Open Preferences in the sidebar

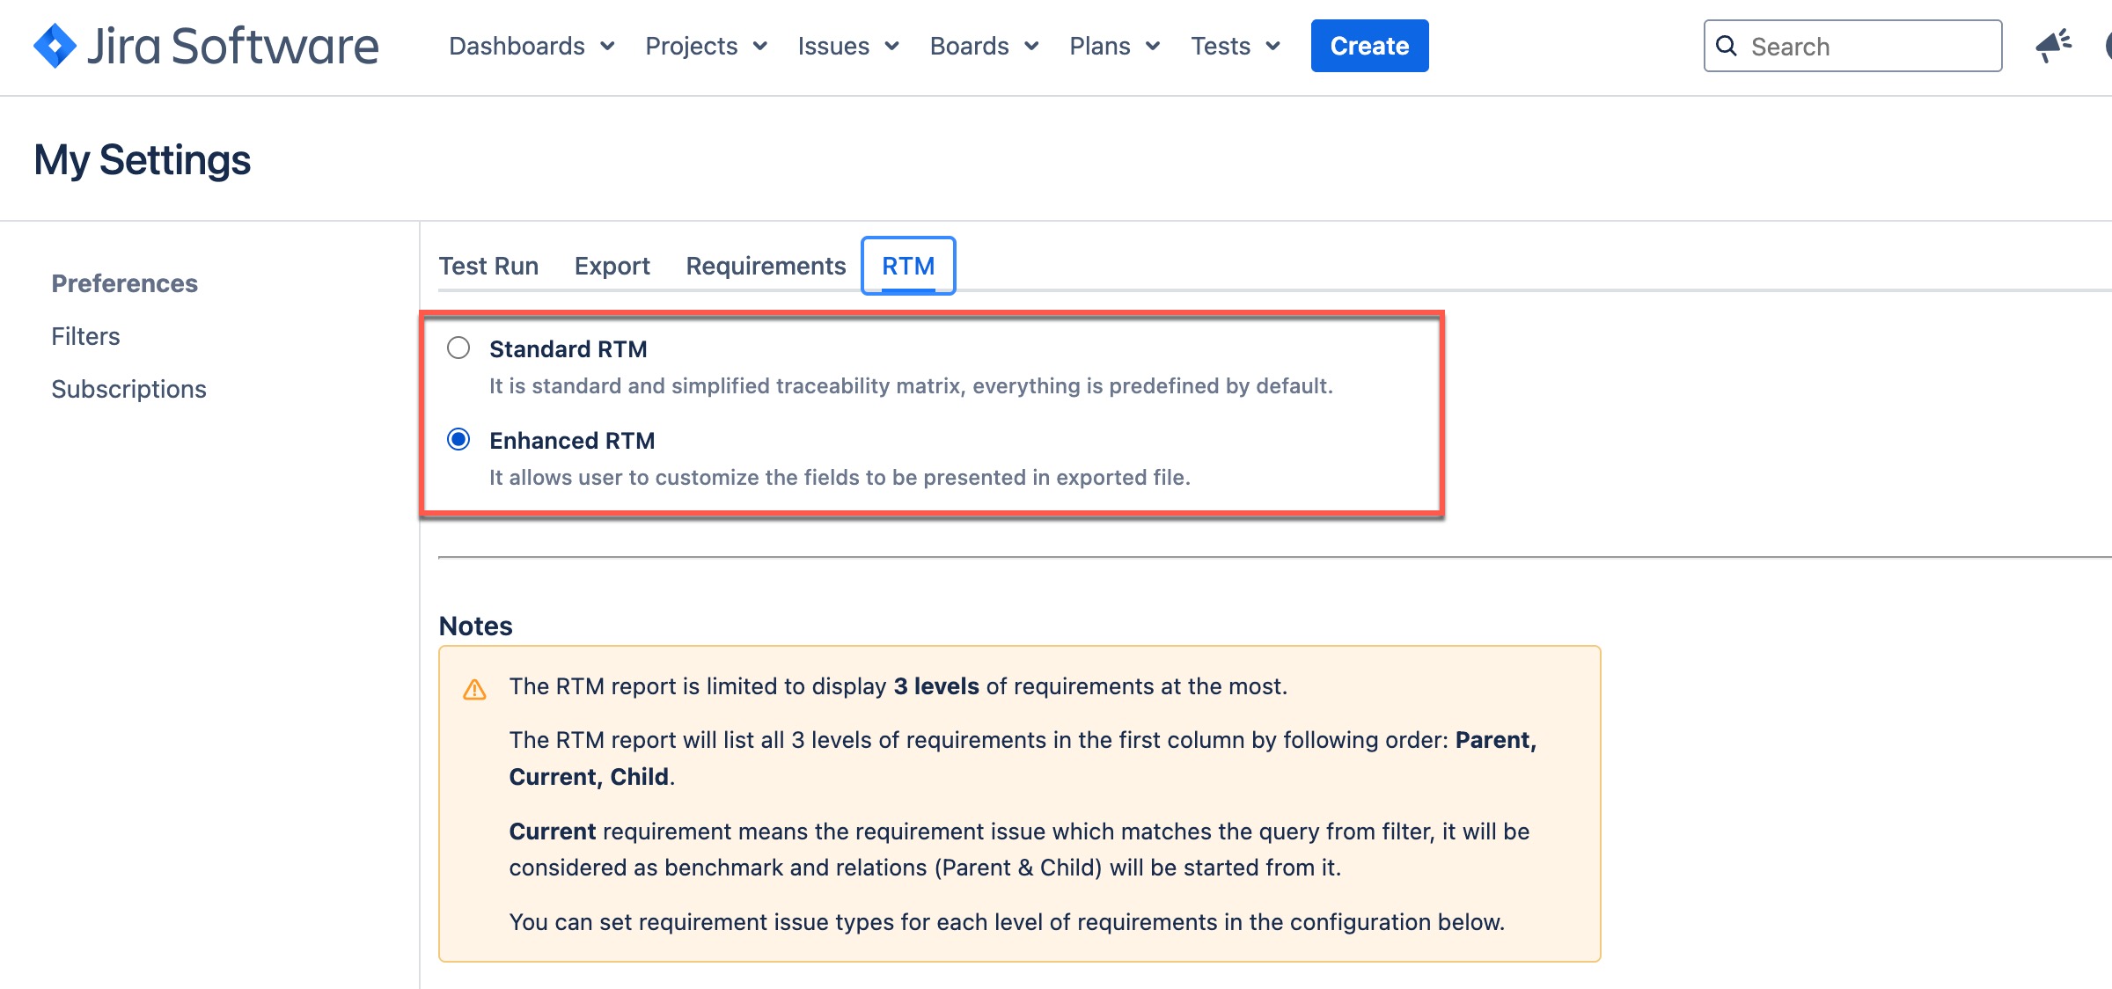(x=124, y=283)
